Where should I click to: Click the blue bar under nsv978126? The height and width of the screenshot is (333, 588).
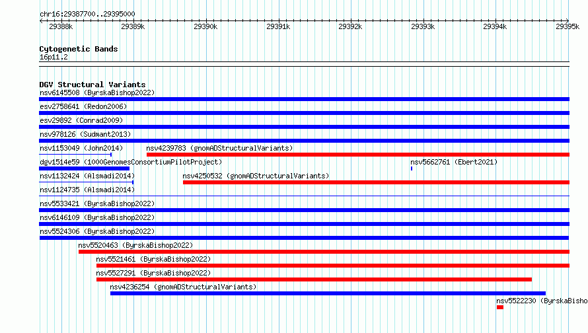[304, 141]
